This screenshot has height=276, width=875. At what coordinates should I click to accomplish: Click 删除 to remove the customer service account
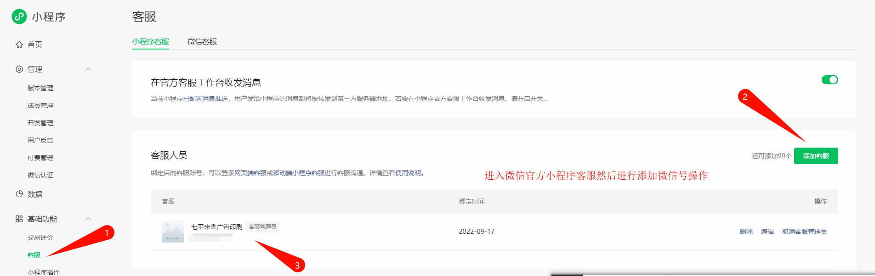746,232
